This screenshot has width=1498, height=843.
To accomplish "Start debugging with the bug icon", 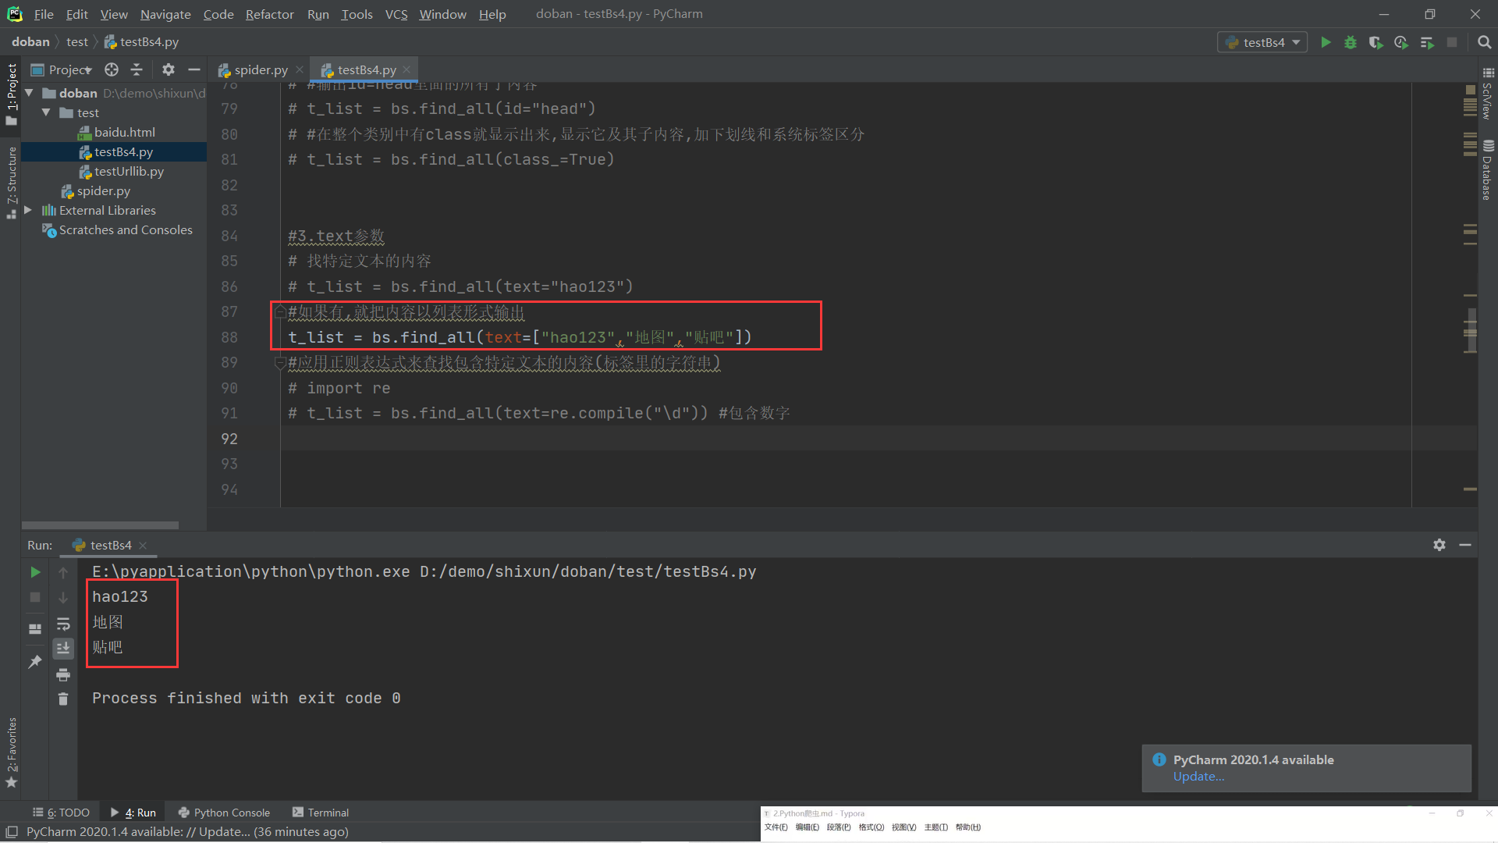I will coord(1351,42).
